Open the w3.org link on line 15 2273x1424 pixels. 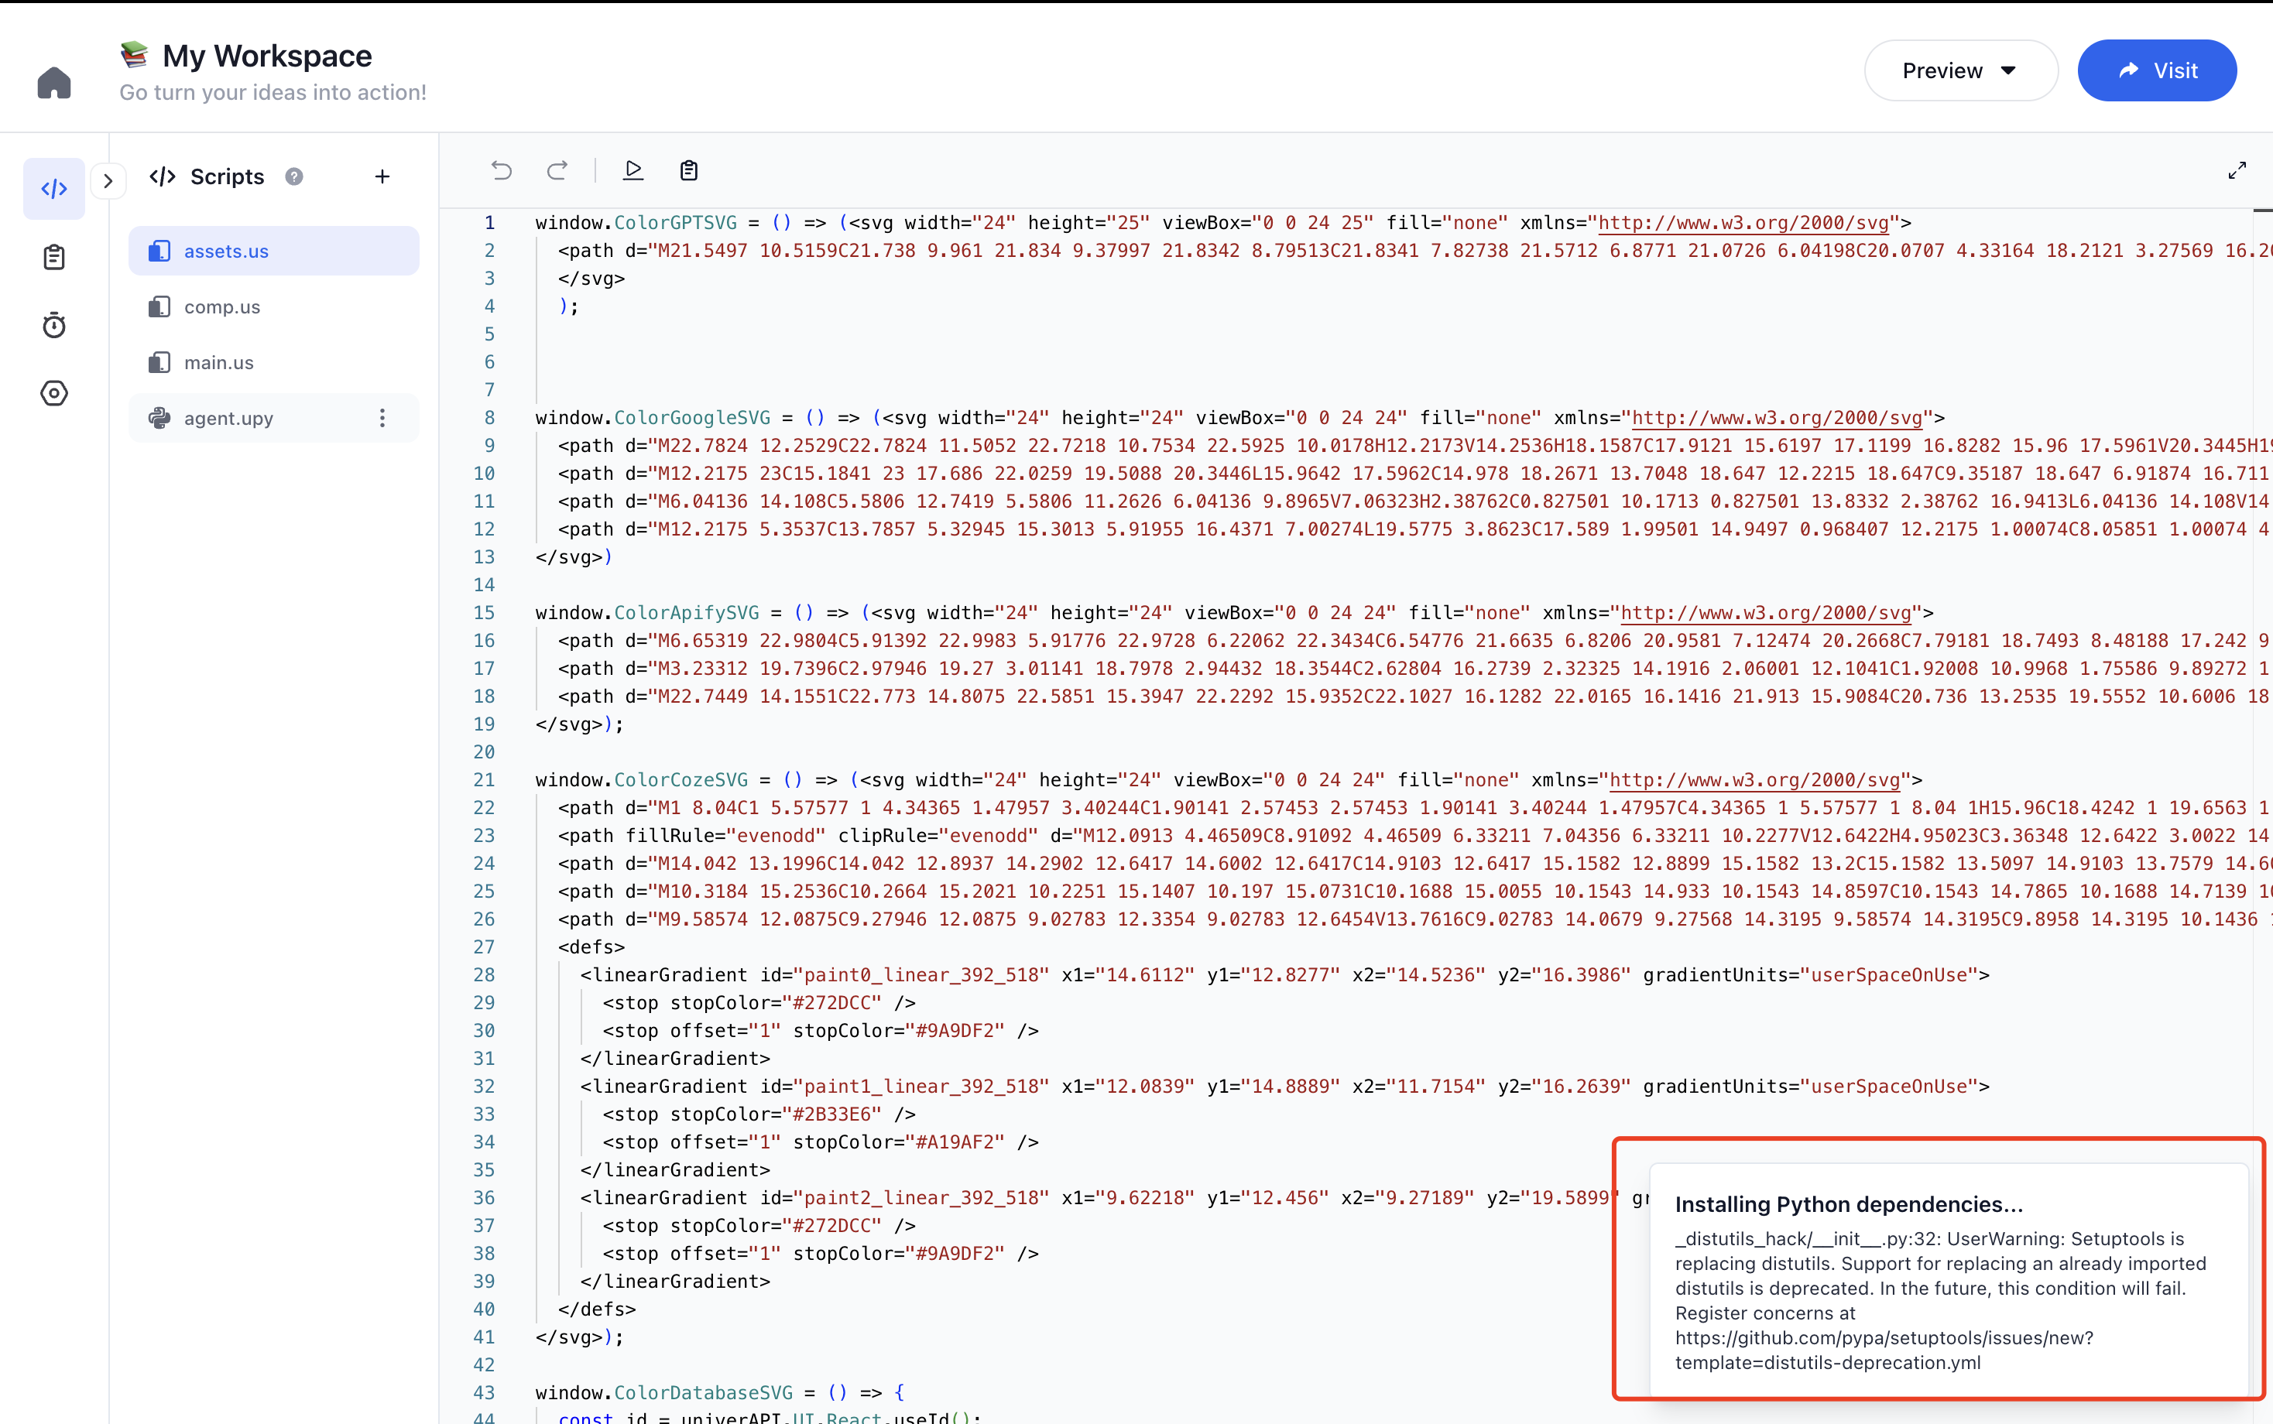point(1766,613)
